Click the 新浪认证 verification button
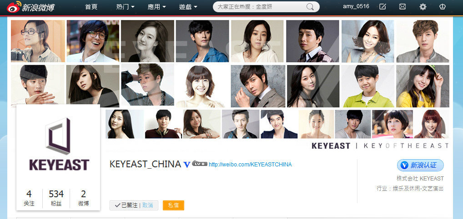The height and width of the screenshot is (219, 463). (420, 165)
